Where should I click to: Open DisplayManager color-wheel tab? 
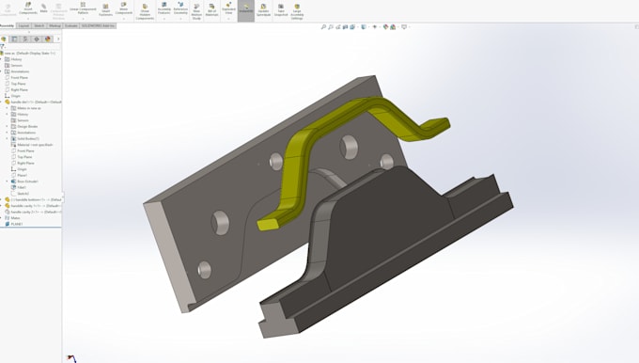click(x=48, y=39)
